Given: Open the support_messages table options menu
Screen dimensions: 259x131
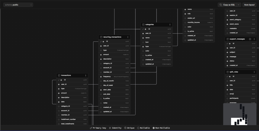Looking at the screenshot, I should [x=254, y=39].
